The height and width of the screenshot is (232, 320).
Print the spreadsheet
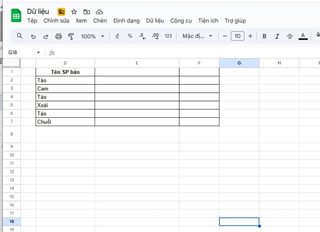click(59, 36)
